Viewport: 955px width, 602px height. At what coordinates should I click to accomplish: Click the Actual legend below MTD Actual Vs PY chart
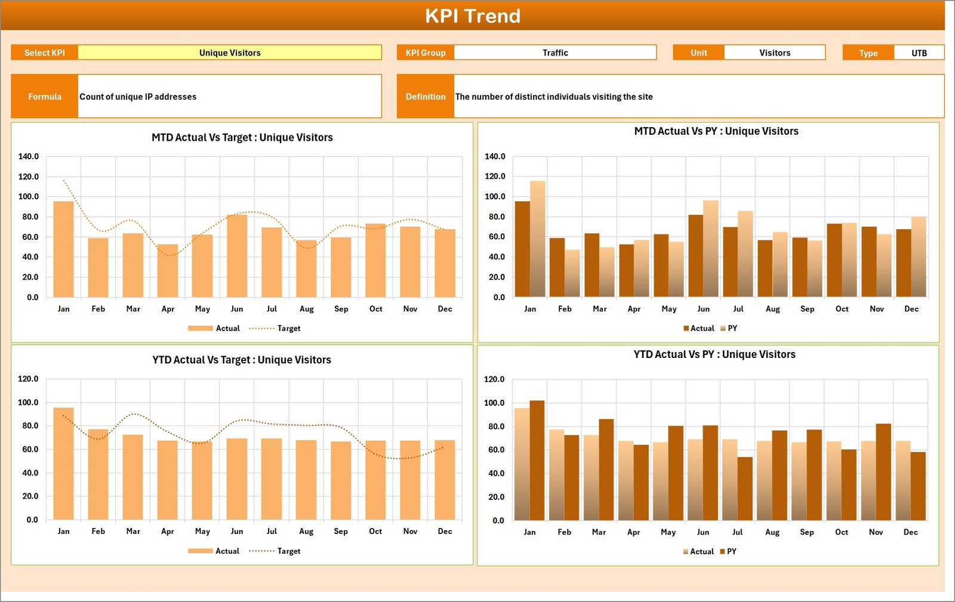pyautogui.click(x=701, y=328)
